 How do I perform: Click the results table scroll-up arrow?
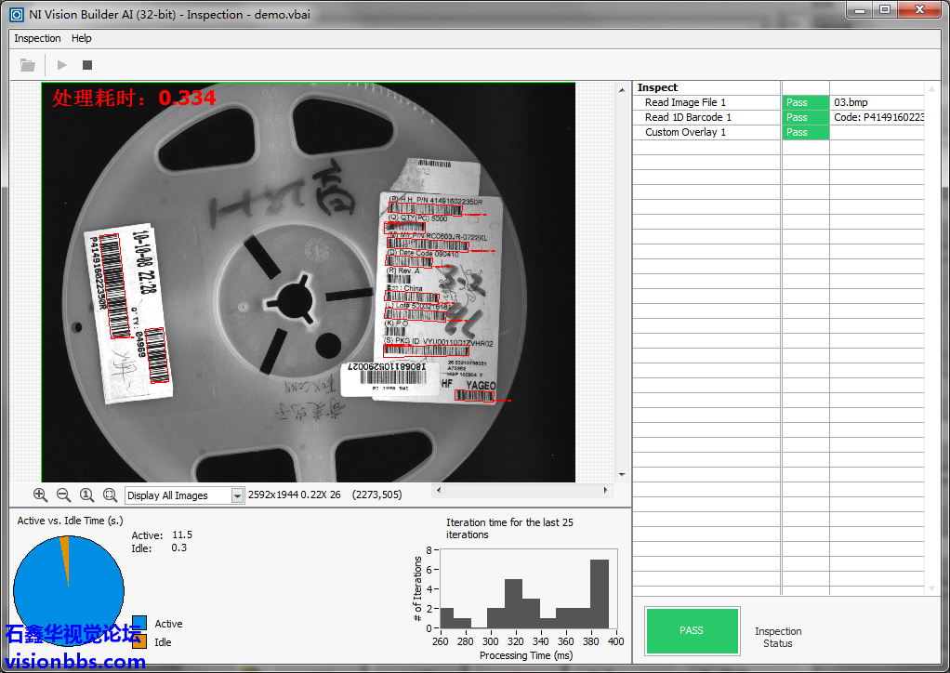coord(931,89)
